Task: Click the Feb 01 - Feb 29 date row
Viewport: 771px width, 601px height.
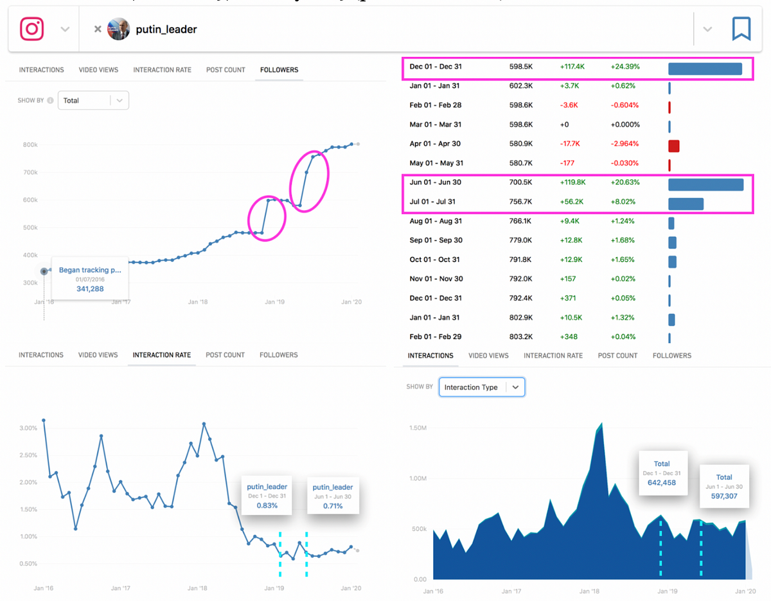Action: pyautogui.click(x=436, y=336)
